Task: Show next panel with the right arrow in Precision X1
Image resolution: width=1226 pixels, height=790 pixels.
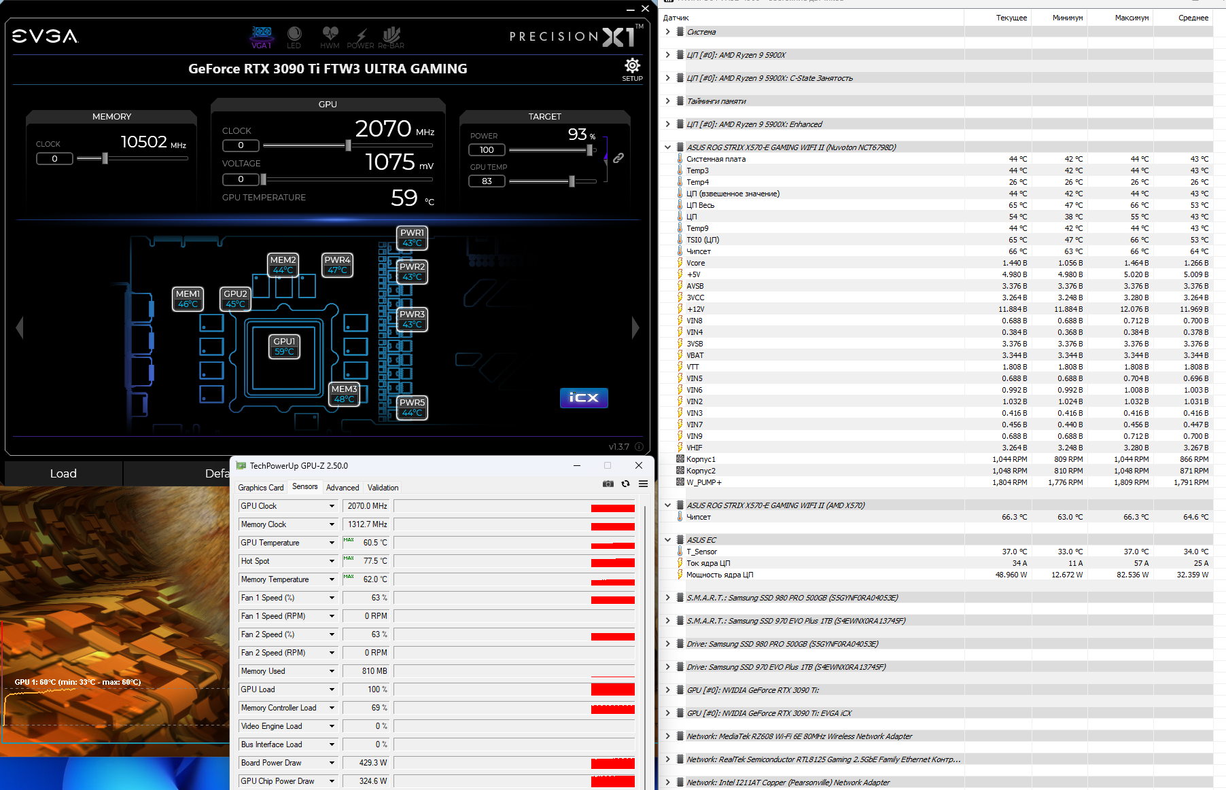Action: tap(635, 327)
